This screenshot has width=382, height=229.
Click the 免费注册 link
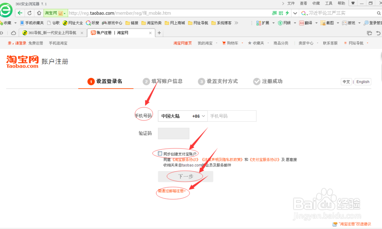36,43
